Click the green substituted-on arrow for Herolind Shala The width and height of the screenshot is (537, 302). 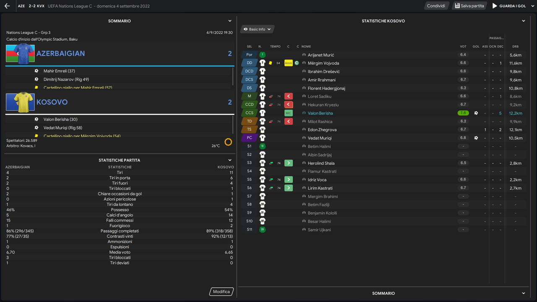tap(289, 163)
